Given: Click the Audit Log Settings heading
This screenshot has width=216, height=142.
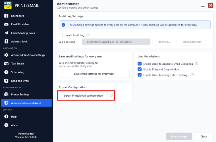Looking at the screenshot, I should (71, 16).
